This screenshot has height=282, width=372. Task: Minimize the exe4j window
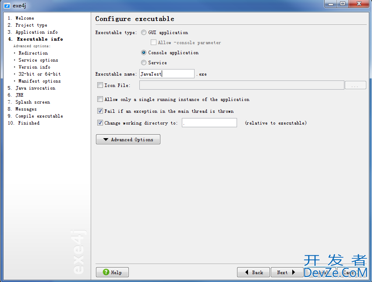[331, 4]
